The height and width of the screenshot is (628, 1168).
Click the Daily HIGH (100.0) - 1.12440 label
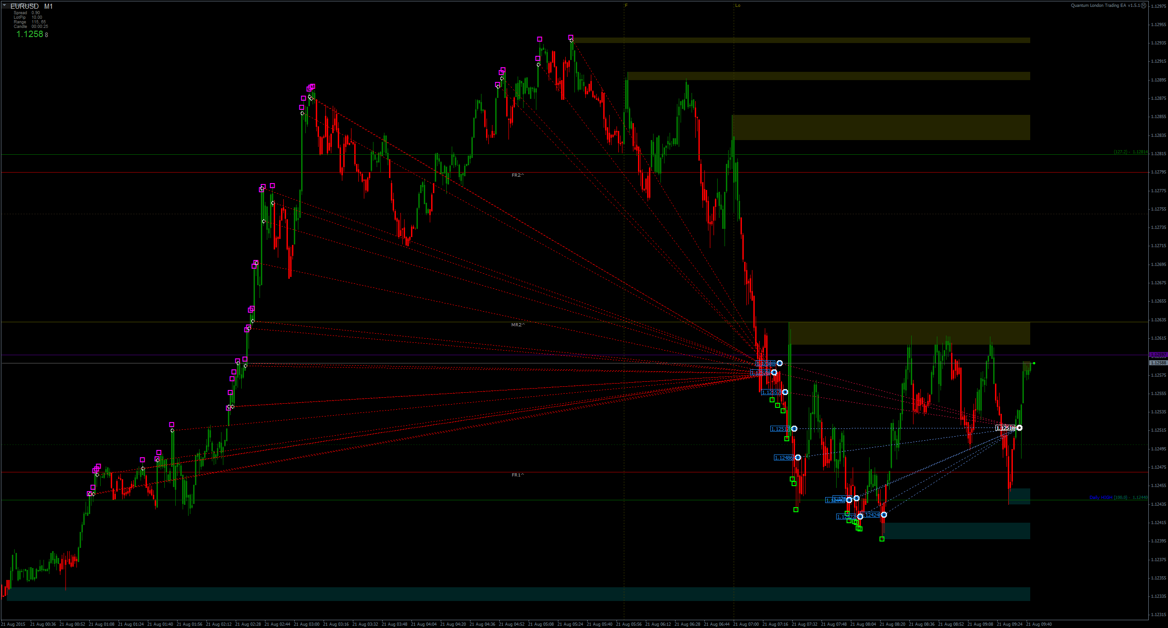click(1118, 498)
